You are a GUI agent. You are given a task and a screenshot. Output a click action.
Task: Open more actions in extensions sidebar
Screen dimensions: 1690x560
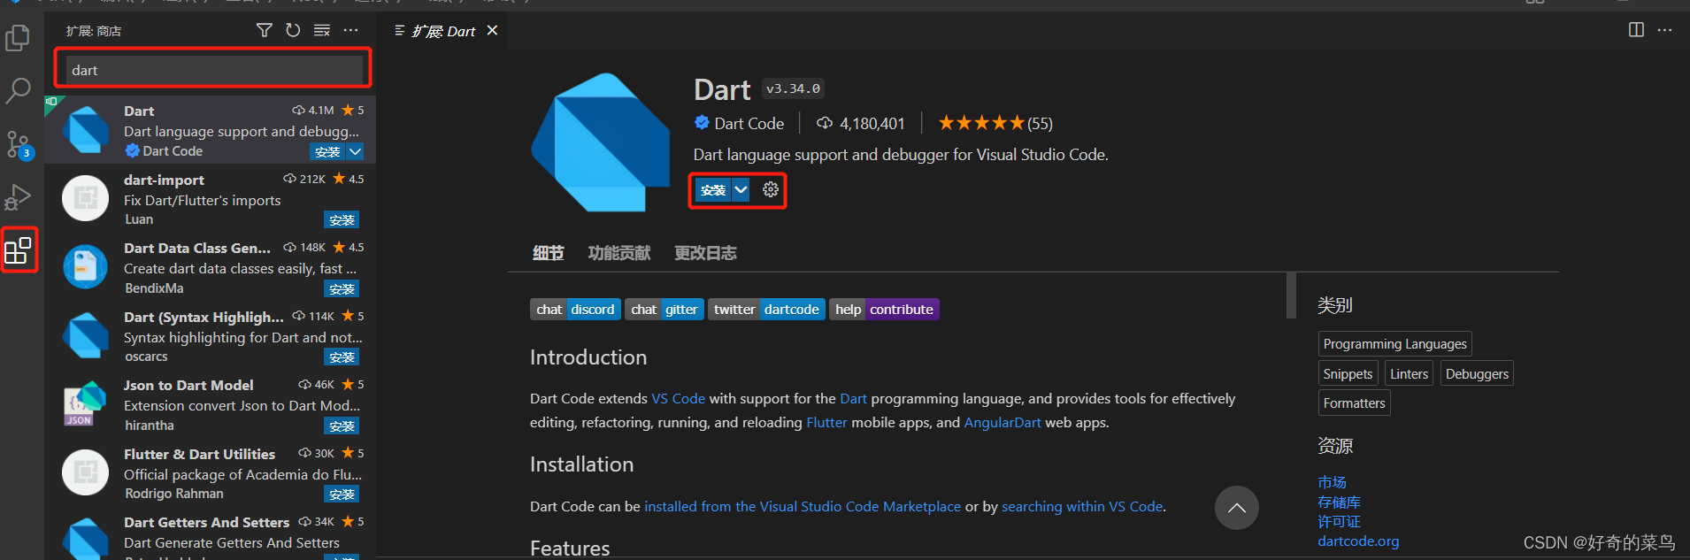[x=351, y=30]
